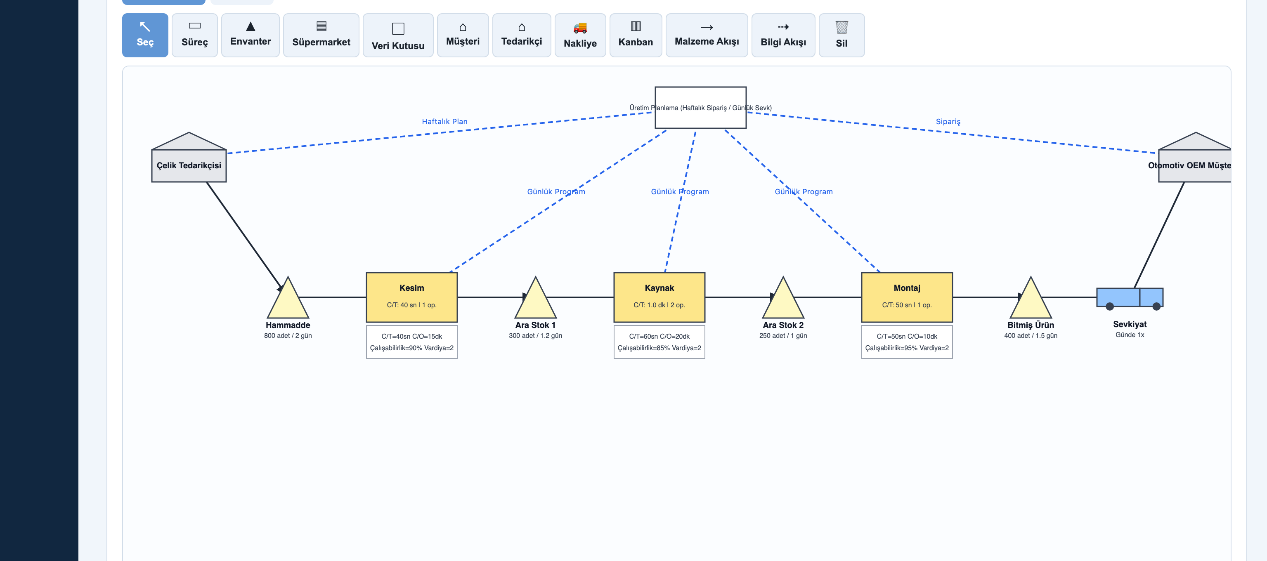Viewport: 1267px width, 561px height.
Task: Select the Seç pointer tool
Action: [145, 35]
